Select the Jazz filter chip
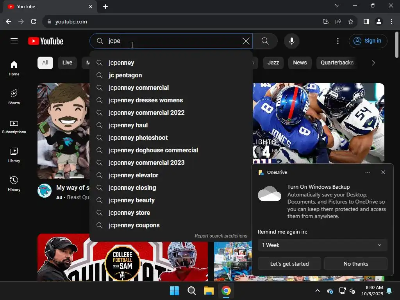Screen dimensions: 400x300 pos(273,63)
